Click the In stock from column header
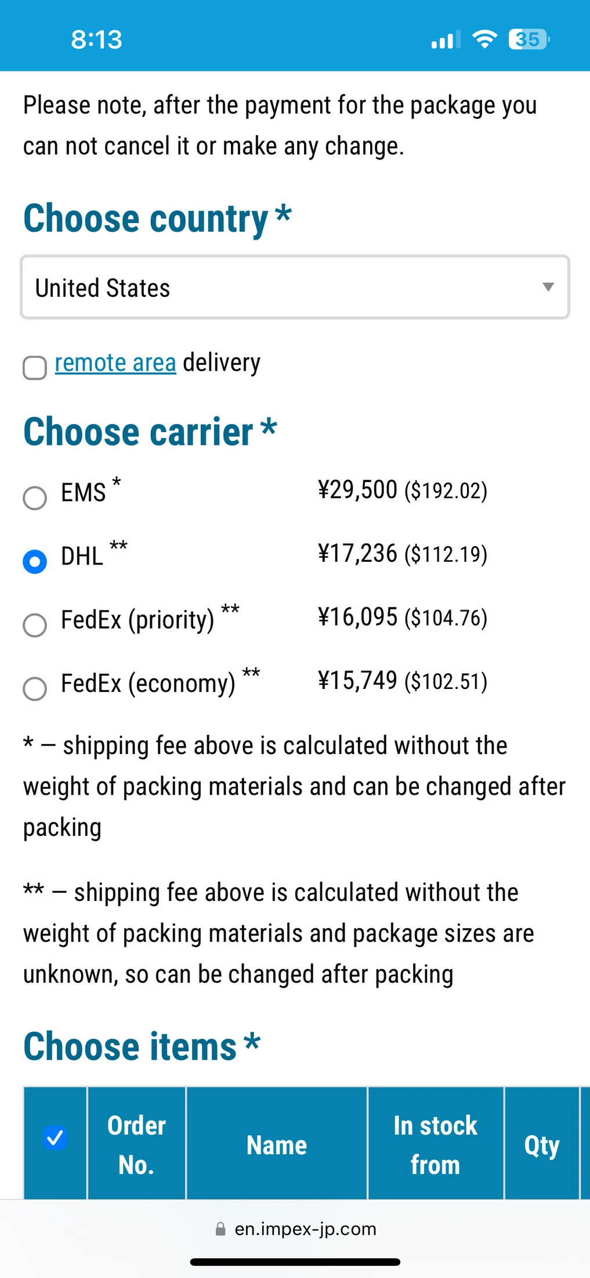590x1278 pixels. click(436, 1144)
